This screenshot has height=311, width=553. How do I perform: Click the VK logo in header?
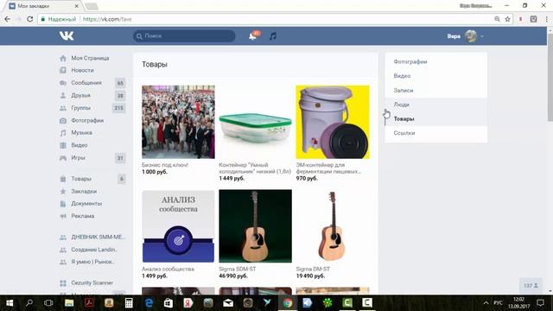point(67,35)
